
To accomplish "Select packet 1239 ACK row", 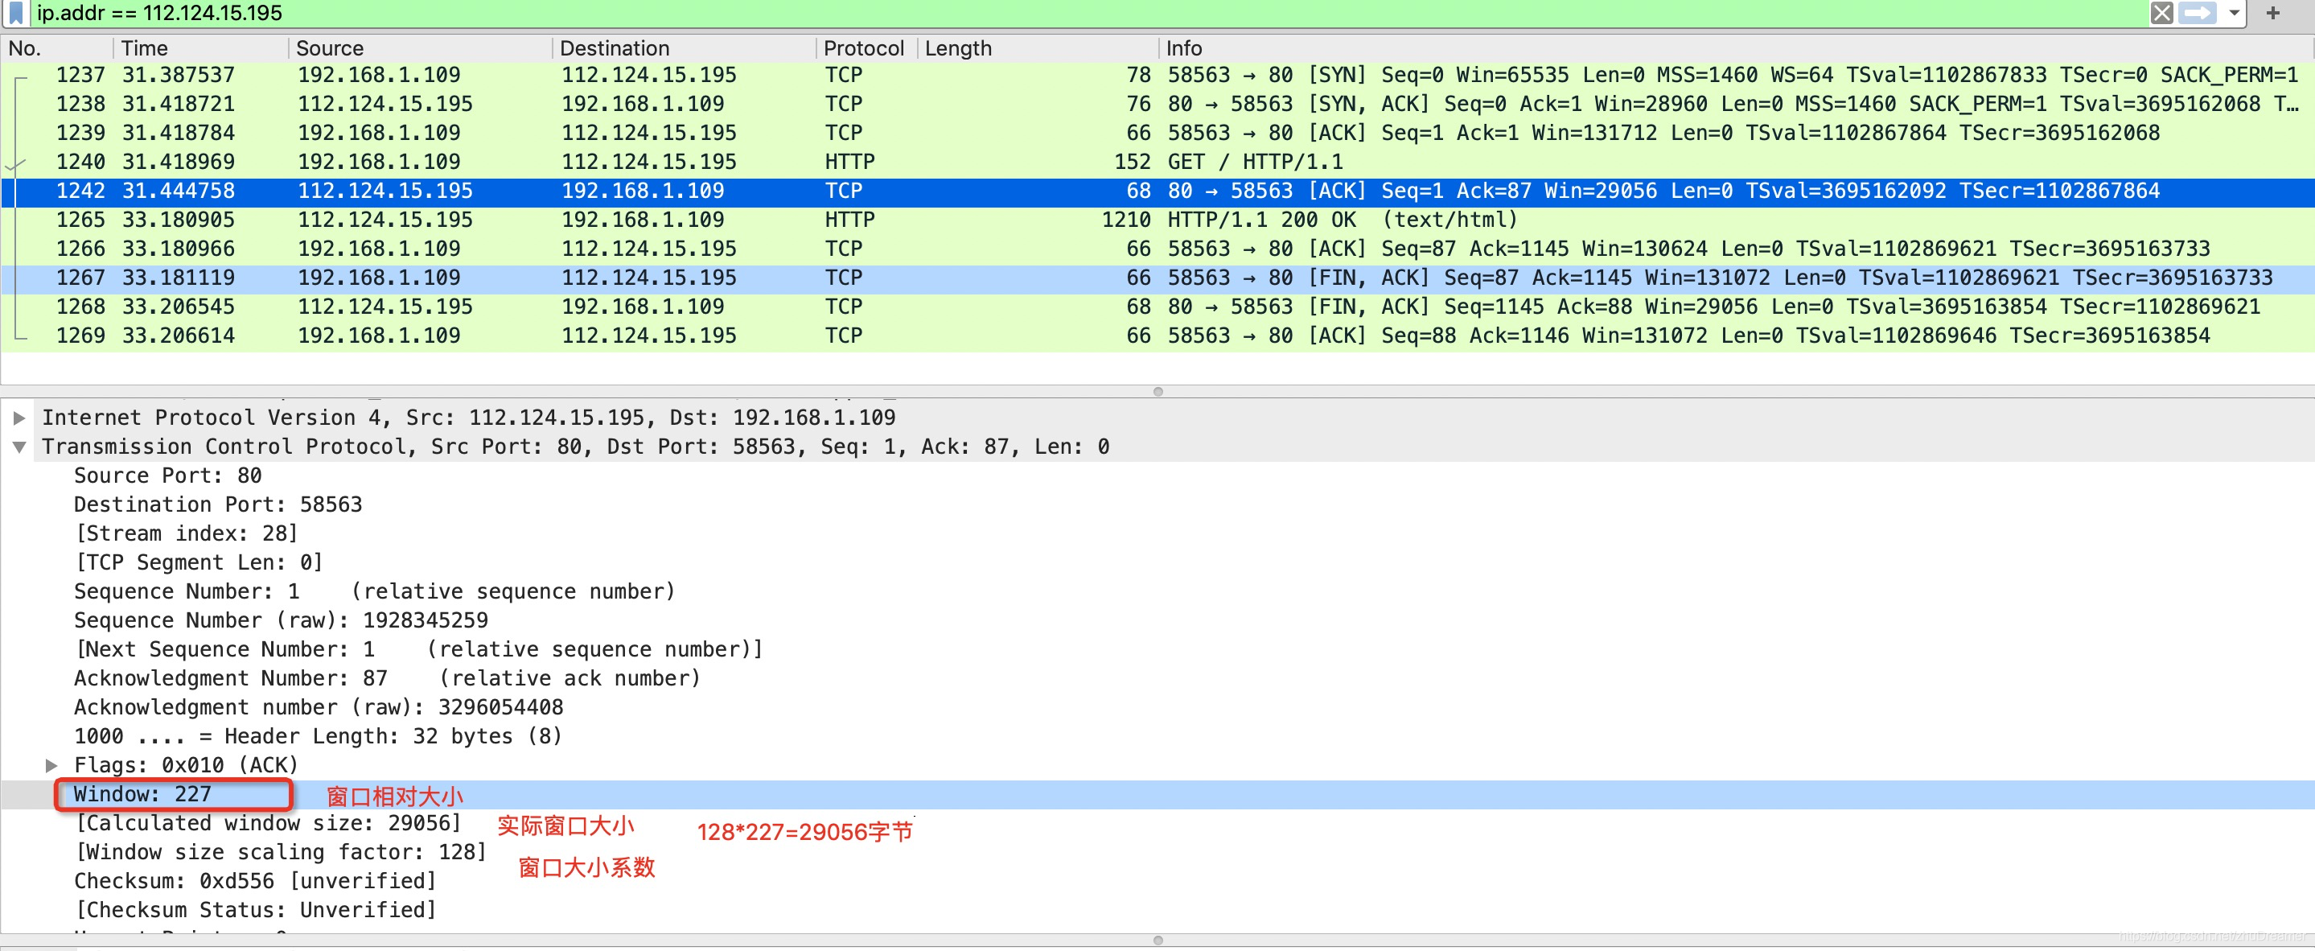I will 1157,132.
